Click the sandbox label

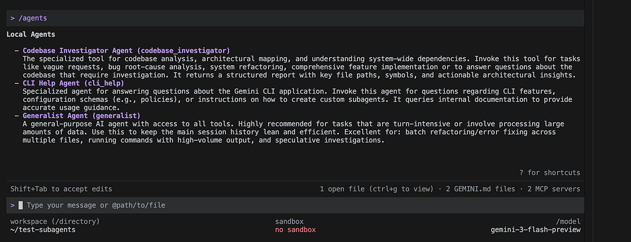point(290,222)
